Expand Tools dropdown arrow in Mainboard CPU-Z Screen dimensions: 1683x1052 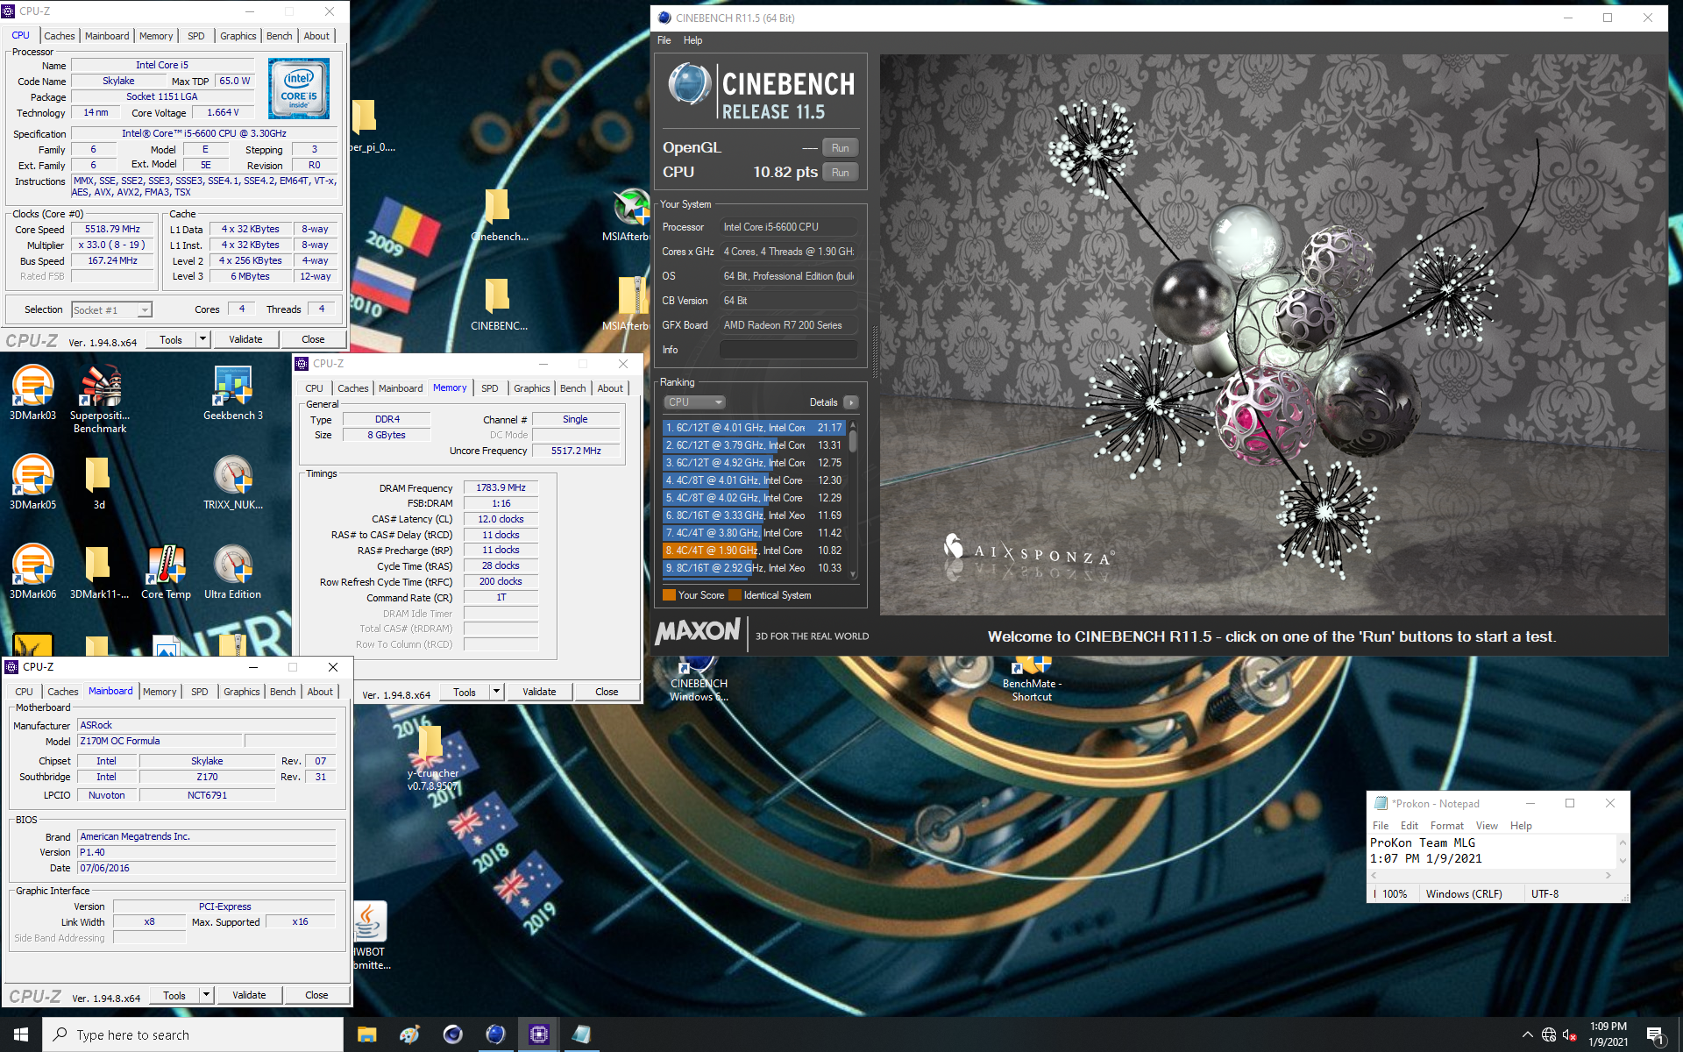coord(206,995)
